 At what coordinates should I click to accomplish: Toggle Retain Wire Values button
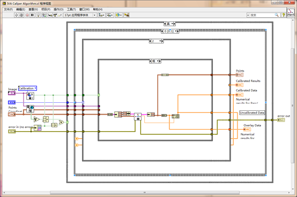[x=44, y=15]
